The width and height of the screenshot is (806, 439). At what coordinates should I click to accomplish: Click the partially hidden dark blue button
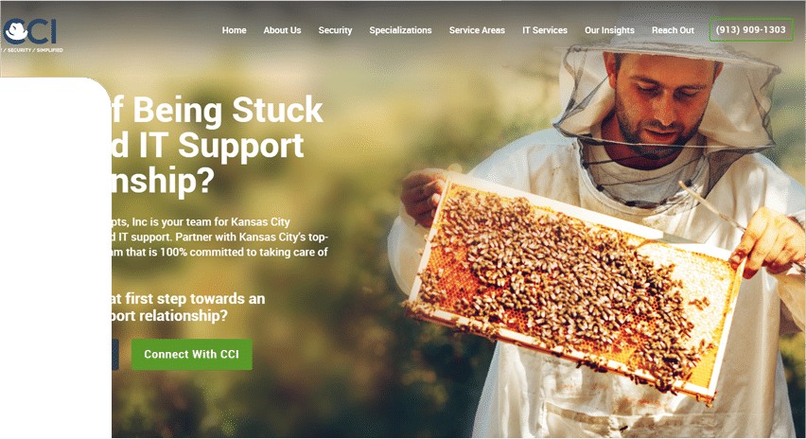point(115,354)
